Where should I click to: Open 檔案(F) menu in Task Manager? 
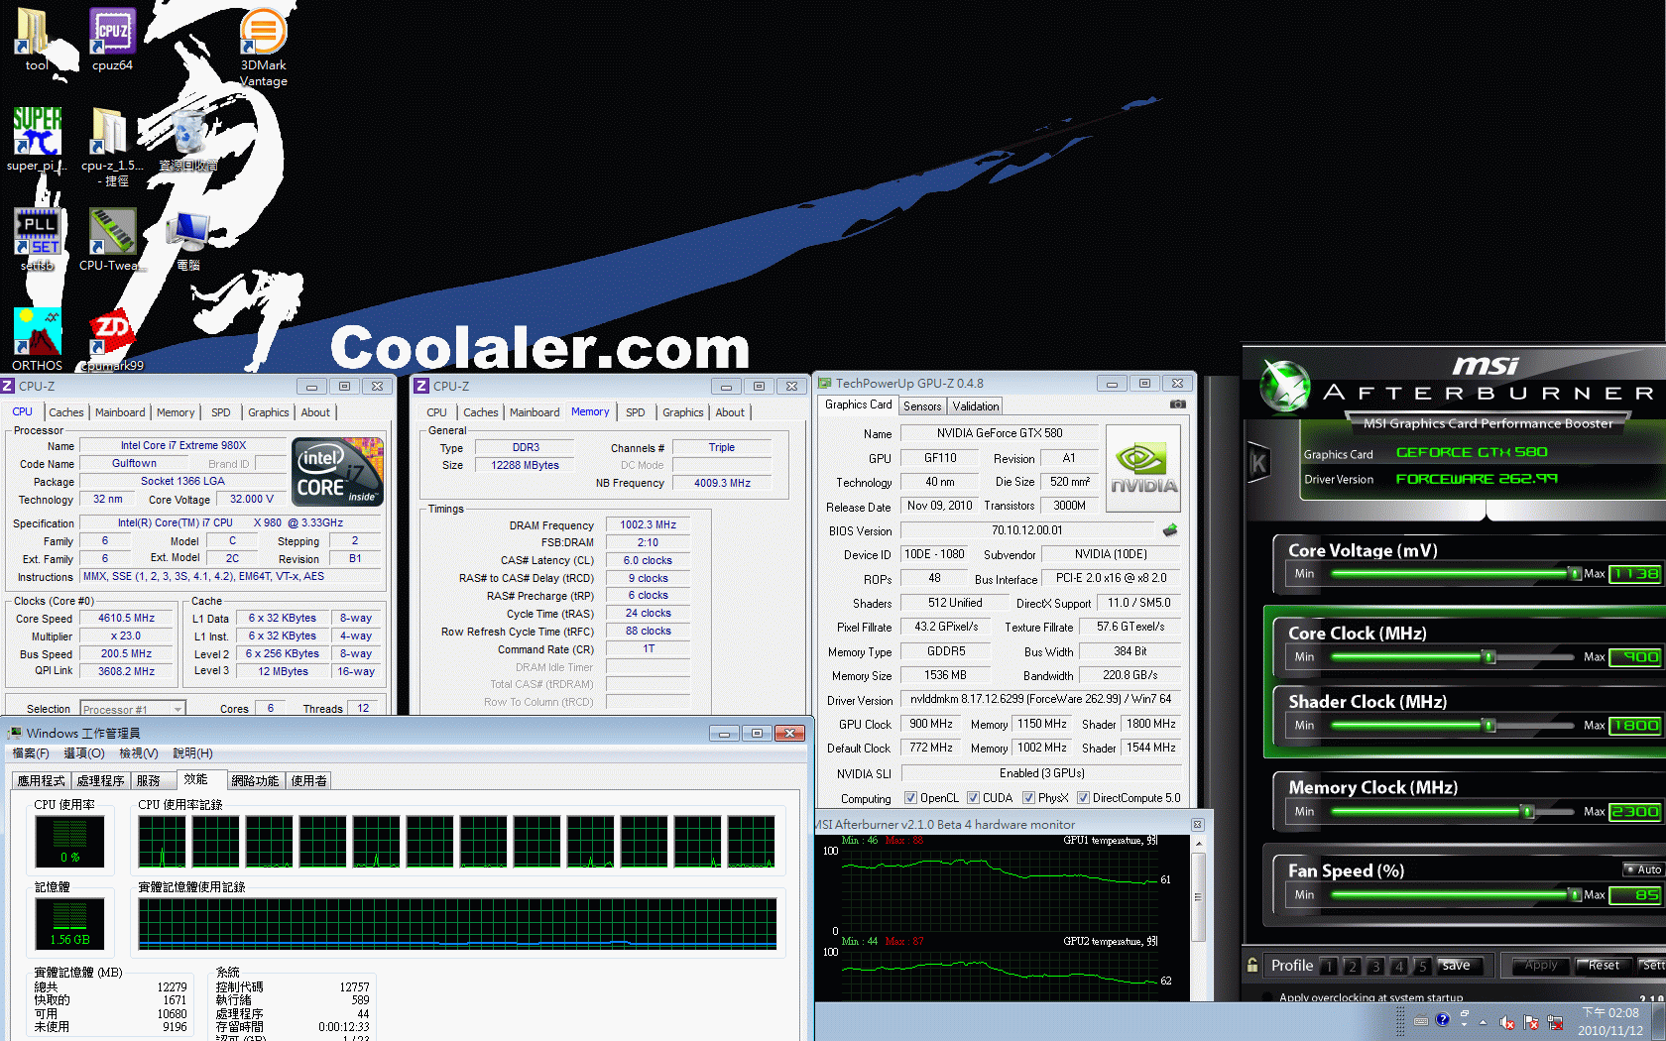click(31, 753)
